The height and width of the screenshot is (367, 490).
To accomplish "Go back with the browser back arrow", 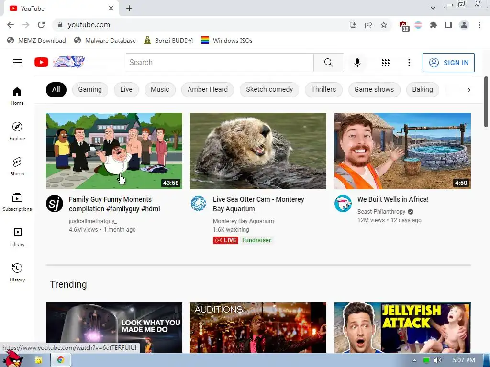I will pos(11,25).
